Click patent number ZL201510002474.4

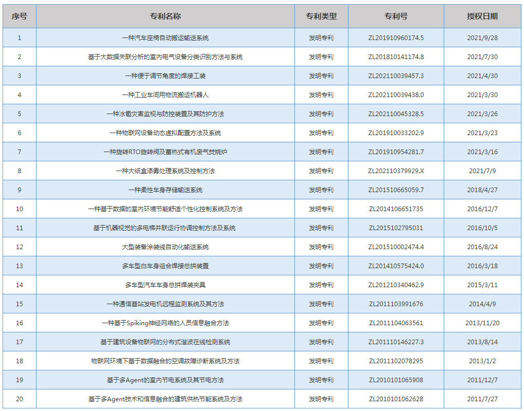[396, 247]
